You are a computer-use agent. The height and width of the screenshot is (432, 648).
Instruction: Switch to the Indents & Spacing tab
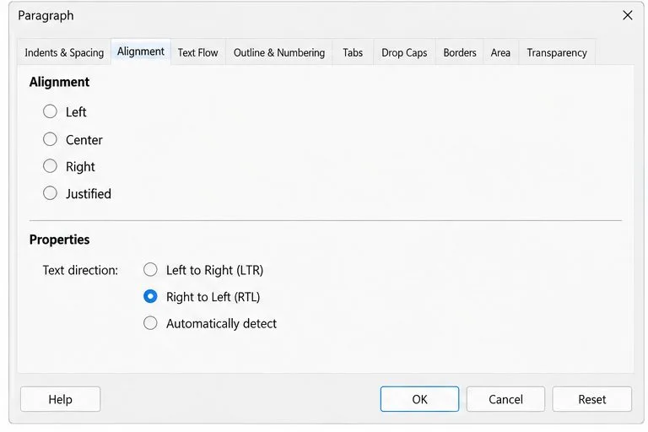[64, 52]
